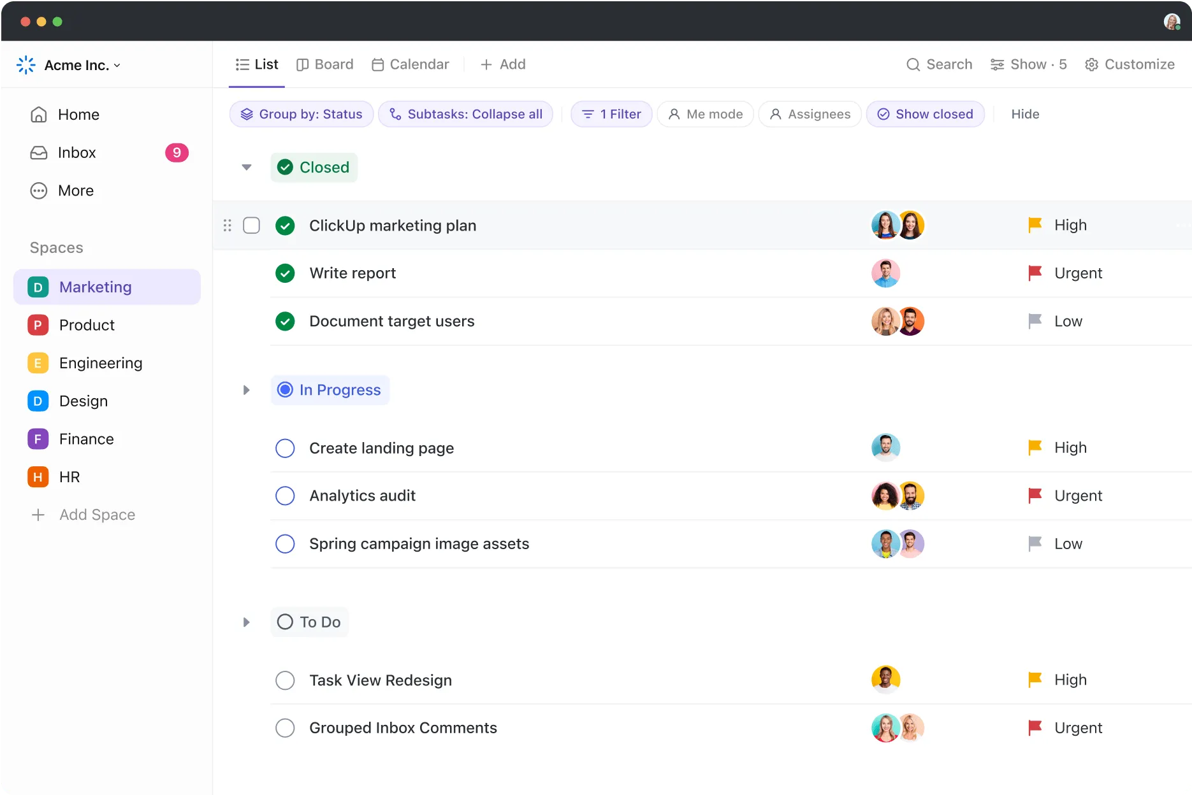Click the In Progress status label
Viewport: 1192px width, 795px height.
click(x=330, y=390)
